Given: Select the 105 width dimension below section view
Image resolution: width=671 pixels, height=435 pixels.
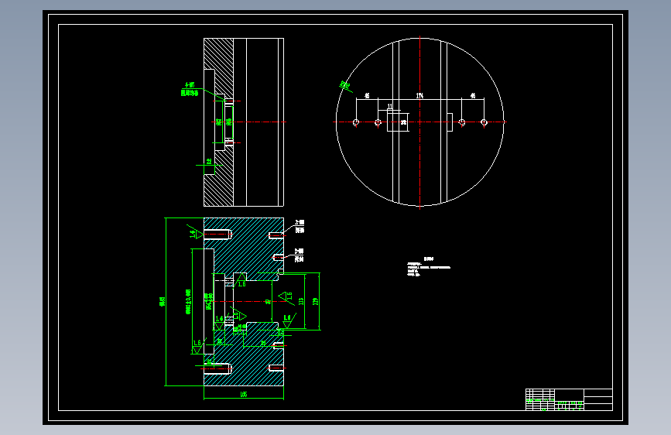Looking at the screenshot, I should [244, 394].
